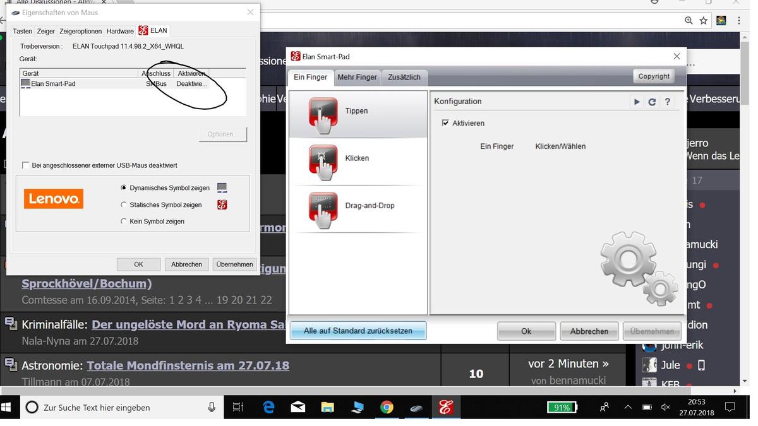Click Alle auf Standard zurücksetzen button
Image resolution: width=758 pixels, height=426 pixels.
tap(358, 331)
